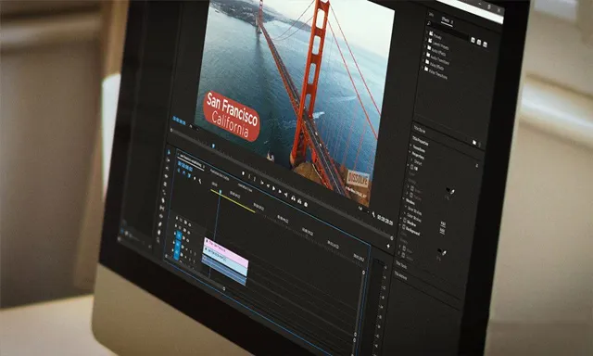This screenshot has height=356, width=593.
Task: Expand the Video Transitions folder
Action: click(x=423, y=68)
